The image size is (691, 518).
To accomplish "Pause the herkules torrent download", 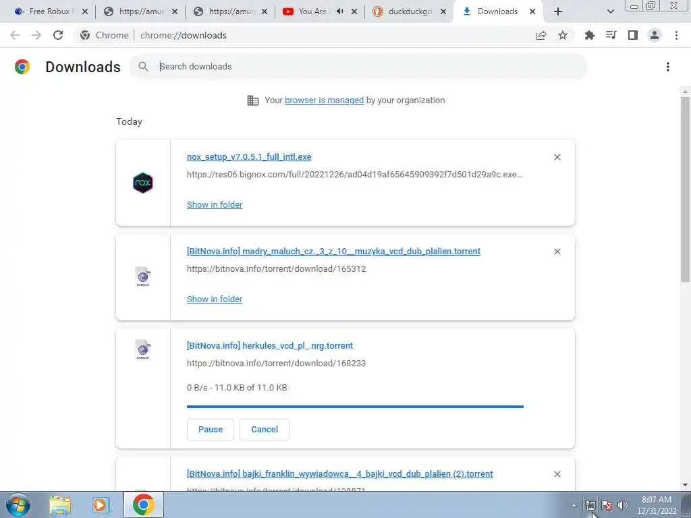I will point(211,430).
